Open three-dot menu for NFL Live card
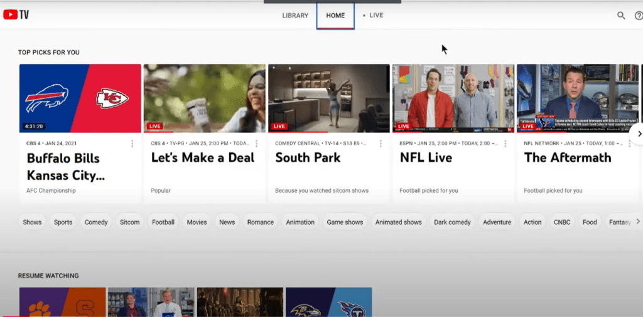Viewport: 643px width, 317px height. pyautogui.click(x=505, y=143)
